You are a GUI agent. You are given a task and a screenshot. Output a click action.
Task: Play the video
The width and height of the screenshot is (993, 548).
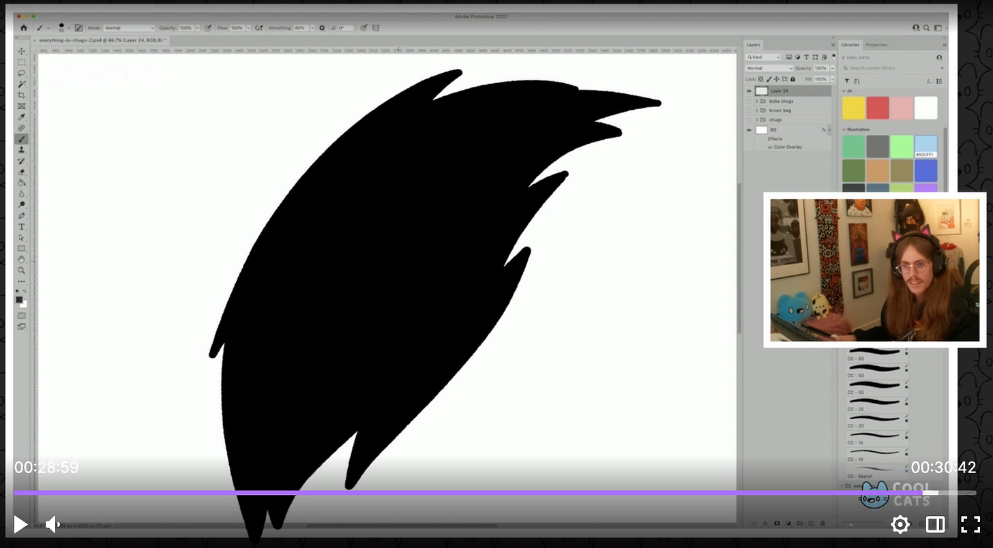pyautogui.click(x=20, y=524)
